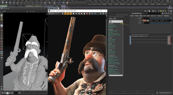Toggle first input operator NM_UDIM row blue flag
Screen dimensions: 173x95
pyautogui.click(x=130, y=36)
